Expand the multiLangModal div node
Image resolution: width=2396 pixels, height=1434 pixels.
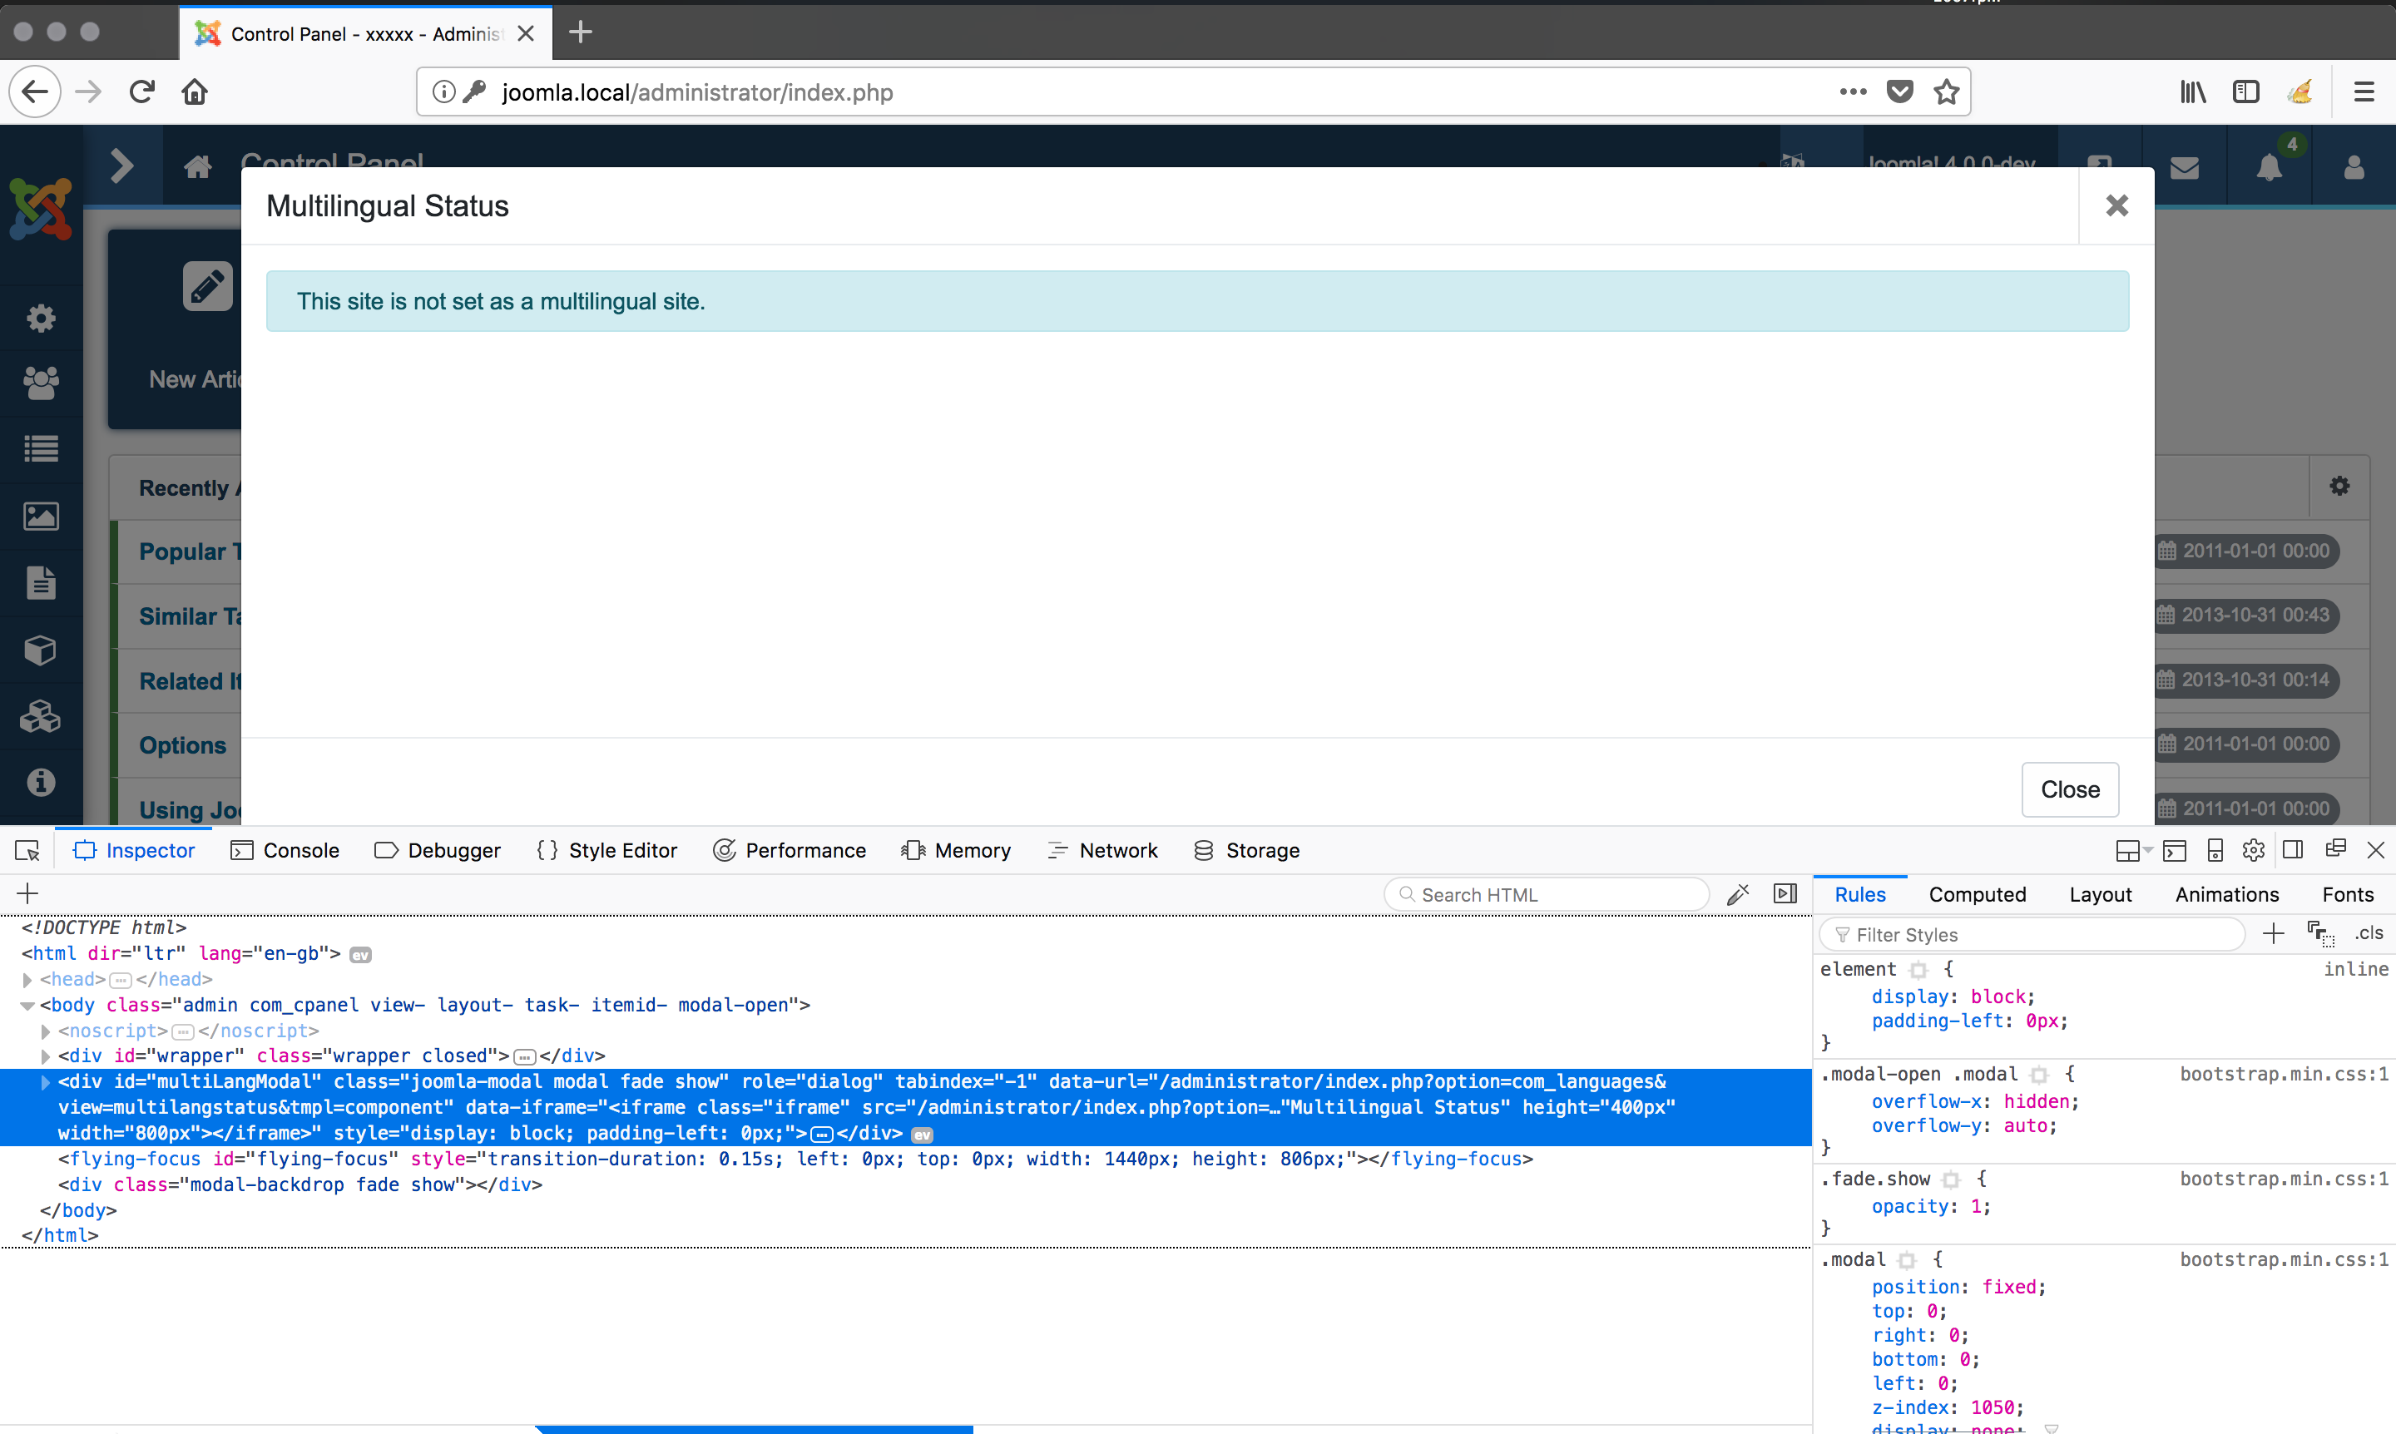(x=44, y=1082)
